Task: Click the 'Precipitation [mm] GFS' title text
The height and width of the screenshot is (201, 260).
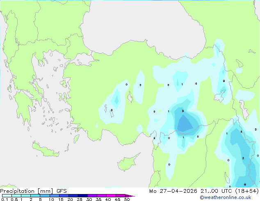Action: (x=33, y=191)
